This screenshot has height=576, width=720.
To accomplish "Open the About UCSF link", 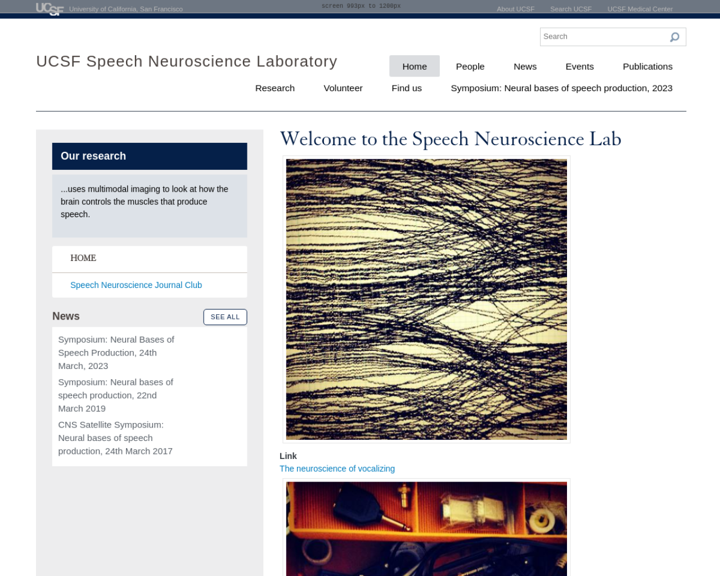I will [x=515, y=9].
